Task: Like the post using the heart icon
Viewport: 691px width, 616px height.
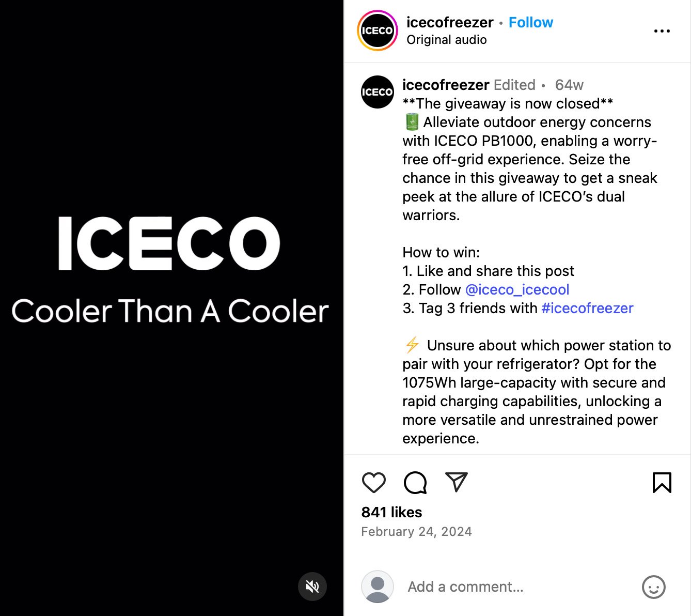Action: [374, 483]
